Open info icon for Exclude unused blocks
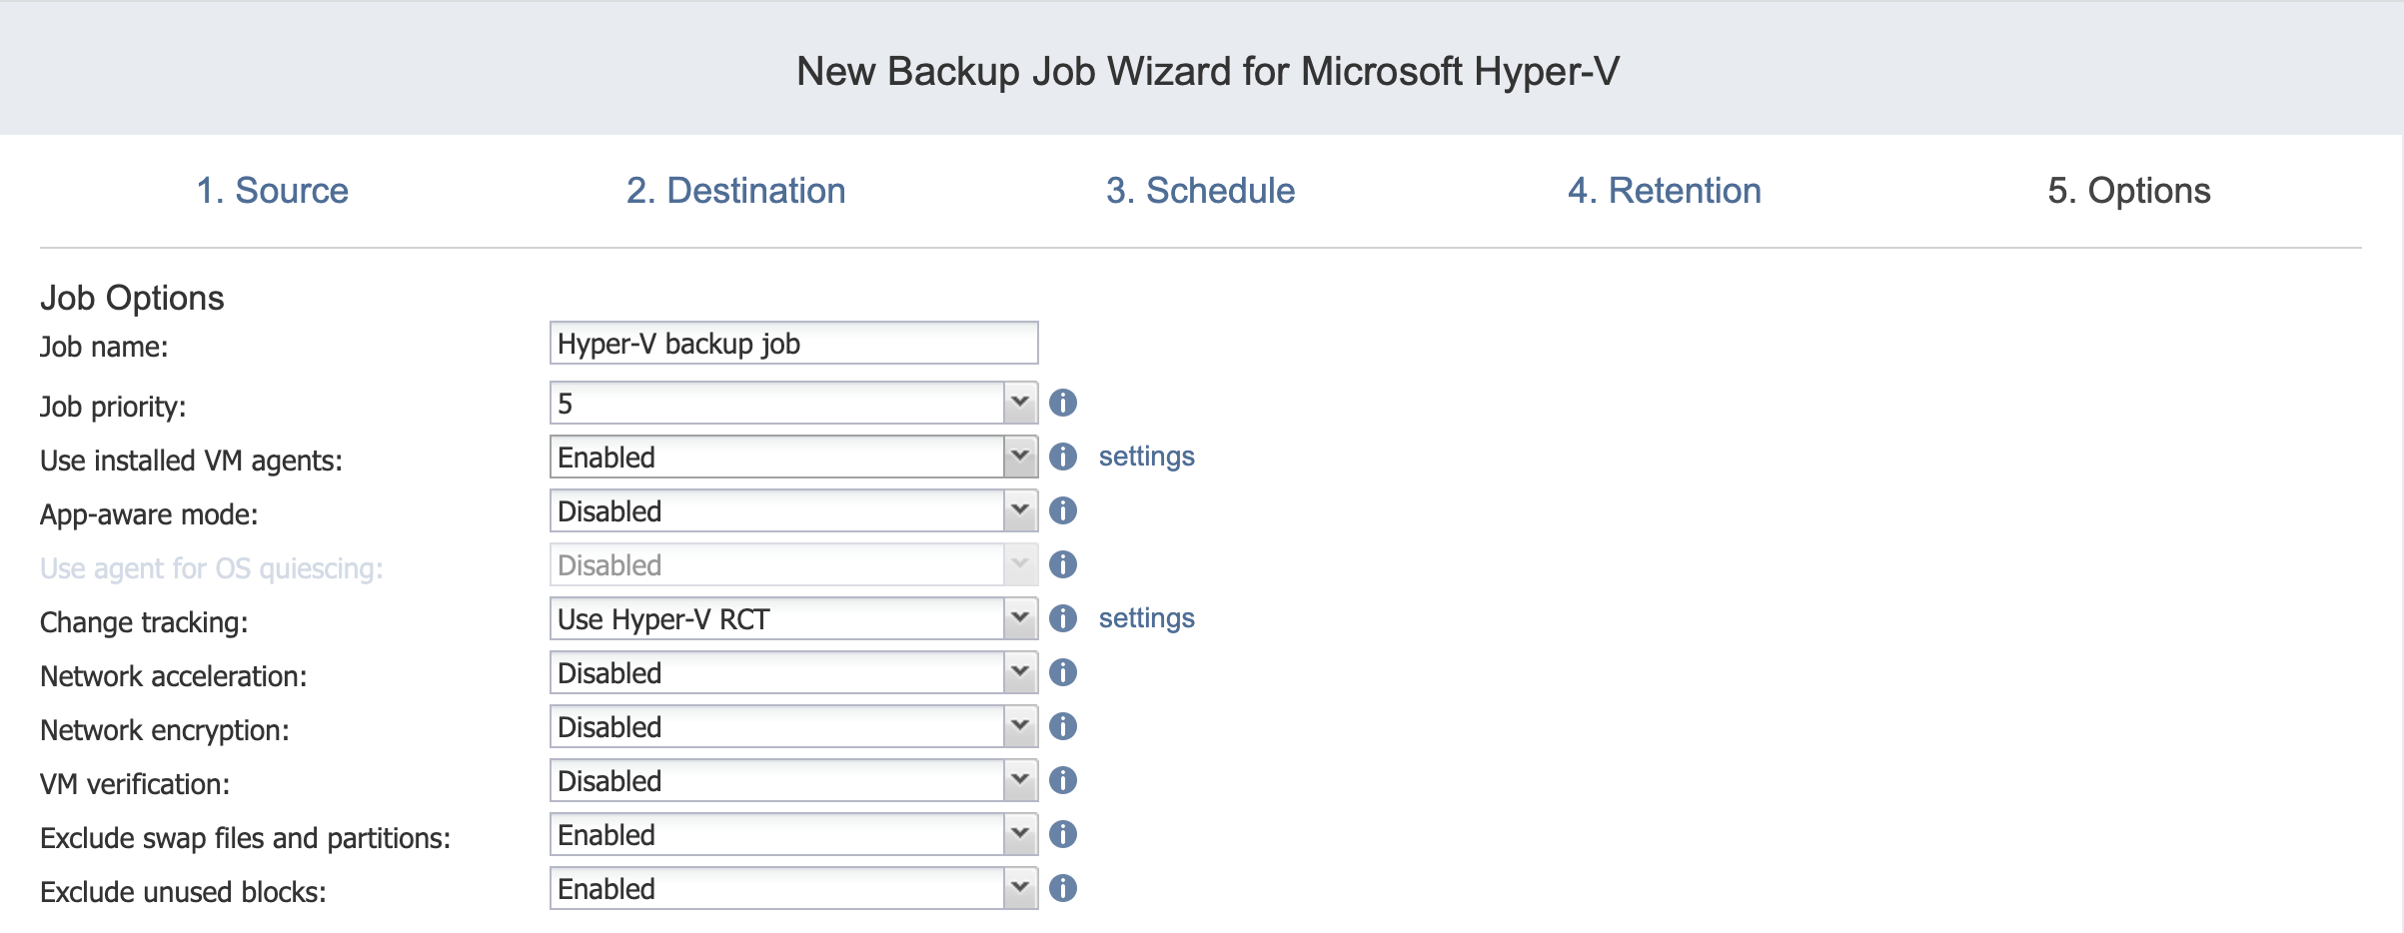The width and height of the screenshot is (2404, 933). (x=1063, y=888)
